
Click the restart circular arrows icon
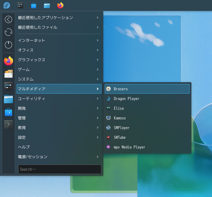pyautogui.click(x=8, y=32)
